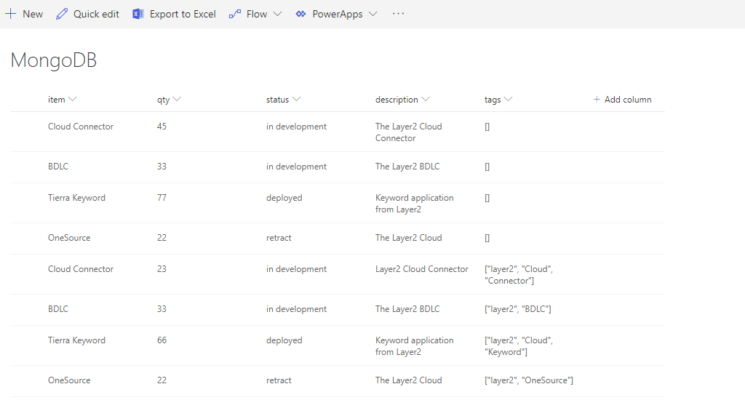Open the first Cloud Connector item
The image size is (745, 408).
click(x=81, y=127)
